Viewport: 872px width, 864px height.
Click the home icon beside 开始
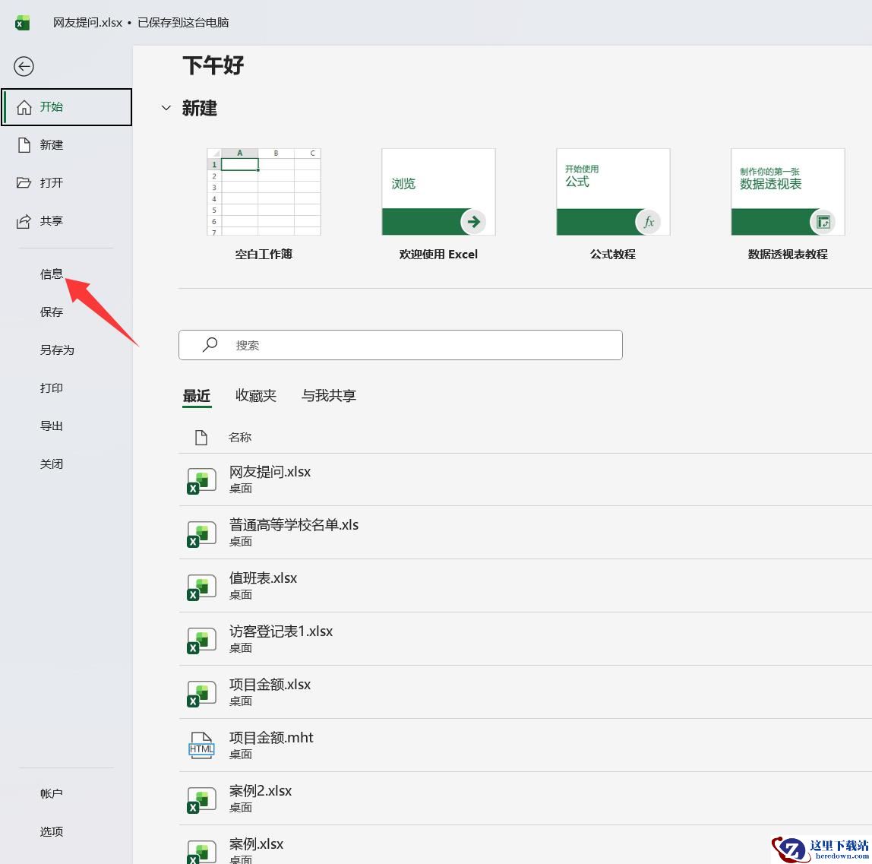point(24,107)
